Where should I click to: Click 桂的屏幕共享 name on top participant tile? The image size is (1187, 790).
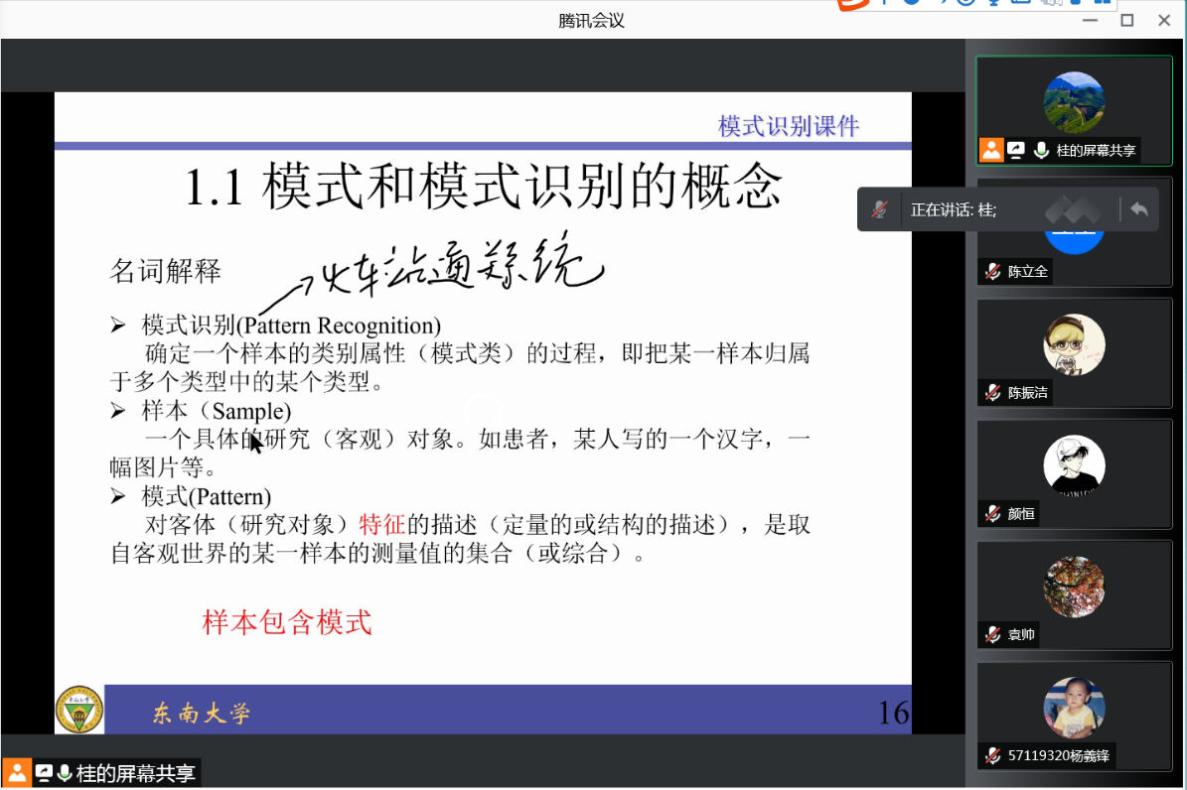pos(1096,150)
